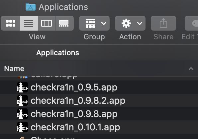Click the checkra1n_0.9.8.app chess icon
Viewport: 198px width, 139px height.
[23, 114]
